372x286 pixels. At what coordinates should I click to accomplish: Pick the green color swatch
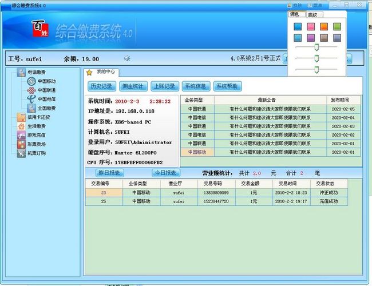pos(337,26)
